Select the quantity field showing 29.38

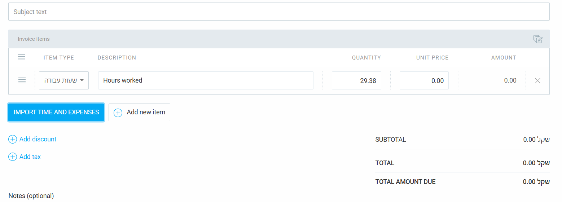click(356, 80)
